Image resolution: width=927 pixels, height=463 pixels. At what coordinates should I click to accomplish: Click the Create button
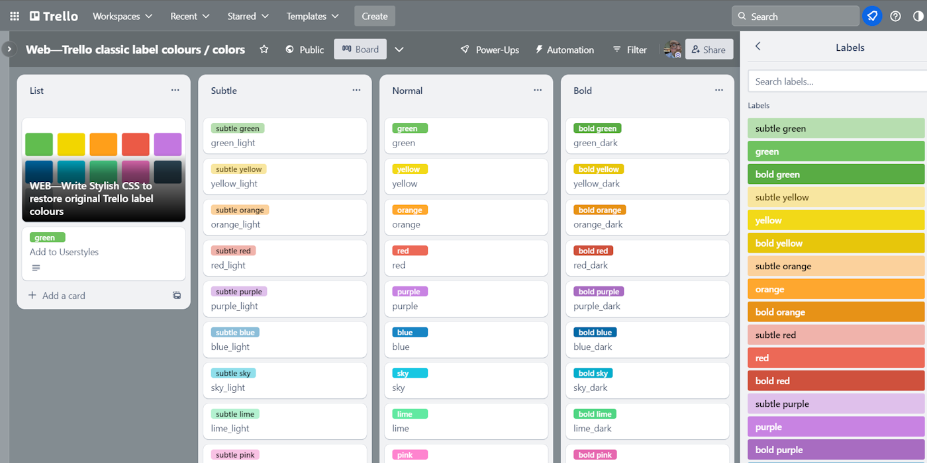(x=374, y=16)
